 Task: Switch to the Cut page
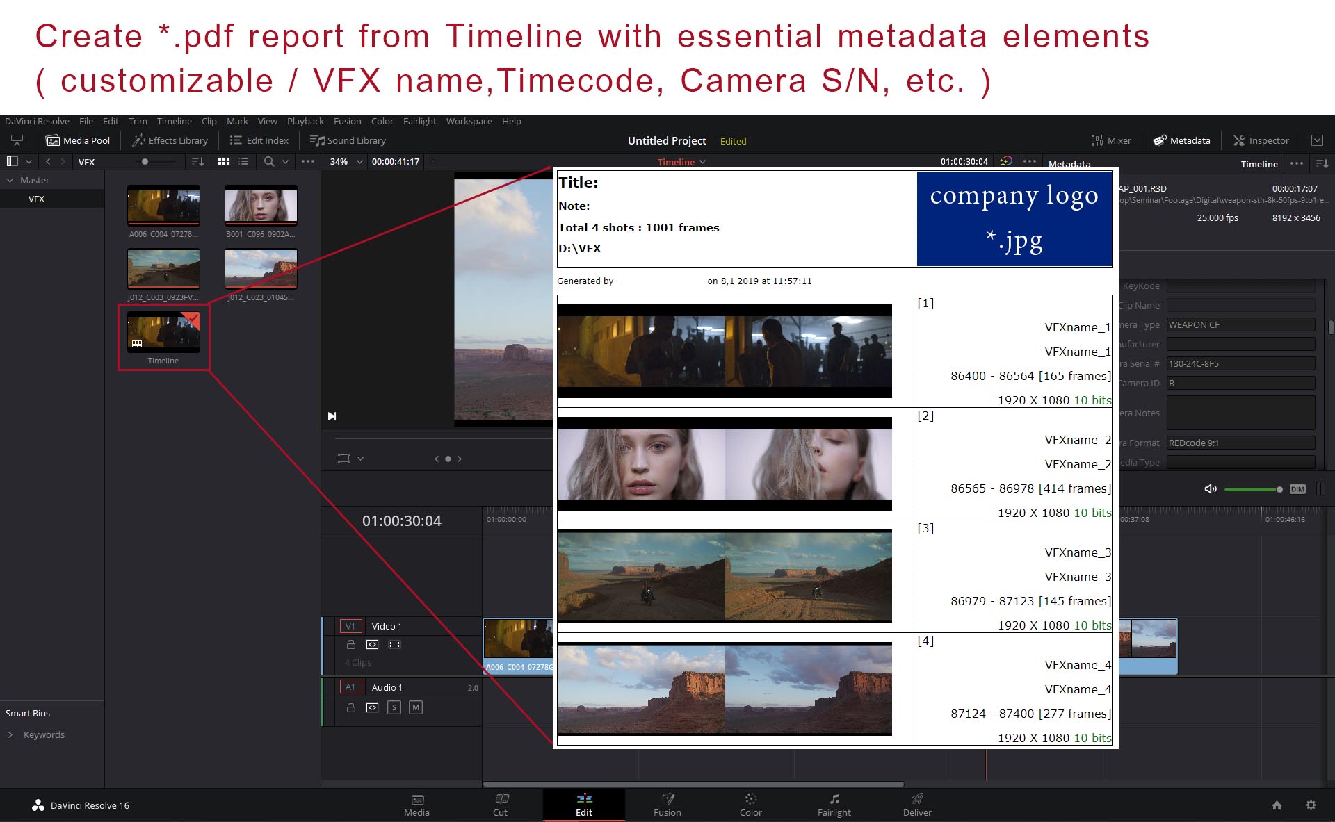[500, 805]
